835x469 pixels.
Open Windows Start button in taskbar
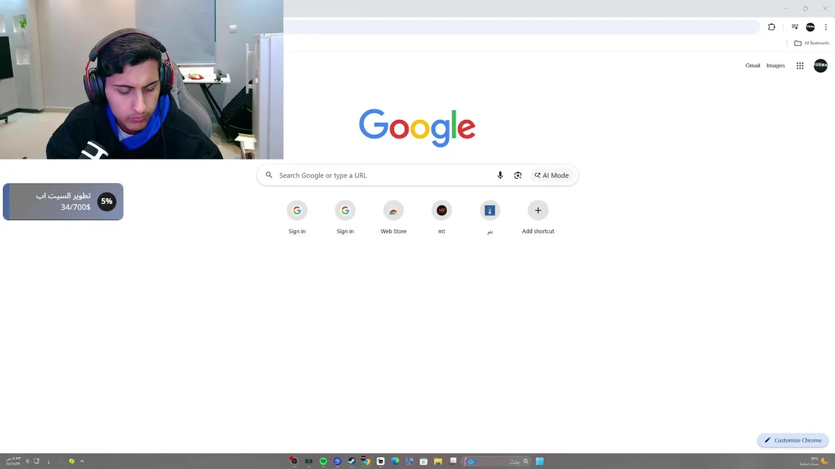pos(539,461)
